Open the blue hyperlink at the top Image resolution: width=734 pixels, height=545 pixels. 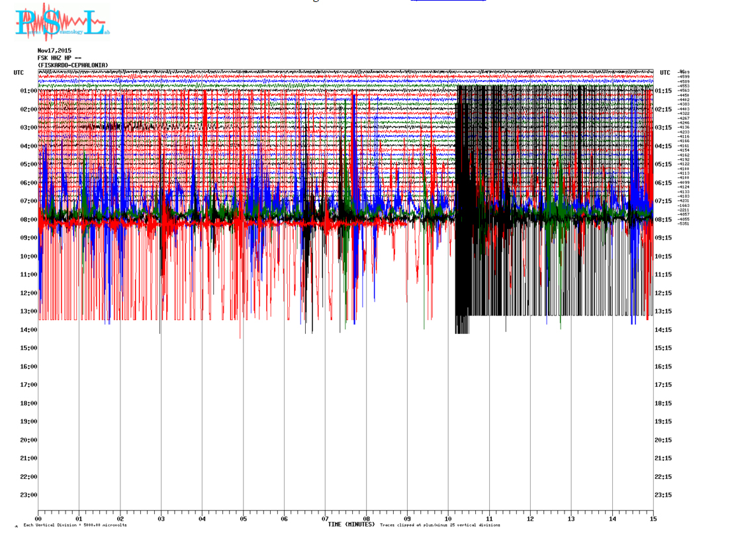(x=448, y=1)
